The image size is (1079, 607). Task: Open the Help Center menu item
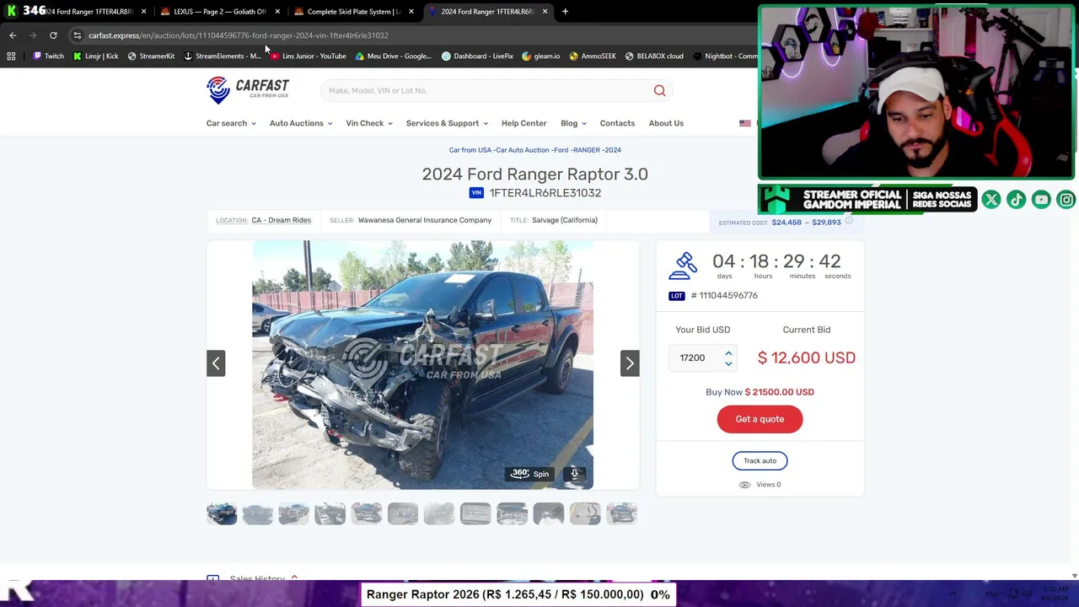tap(524, 123)
